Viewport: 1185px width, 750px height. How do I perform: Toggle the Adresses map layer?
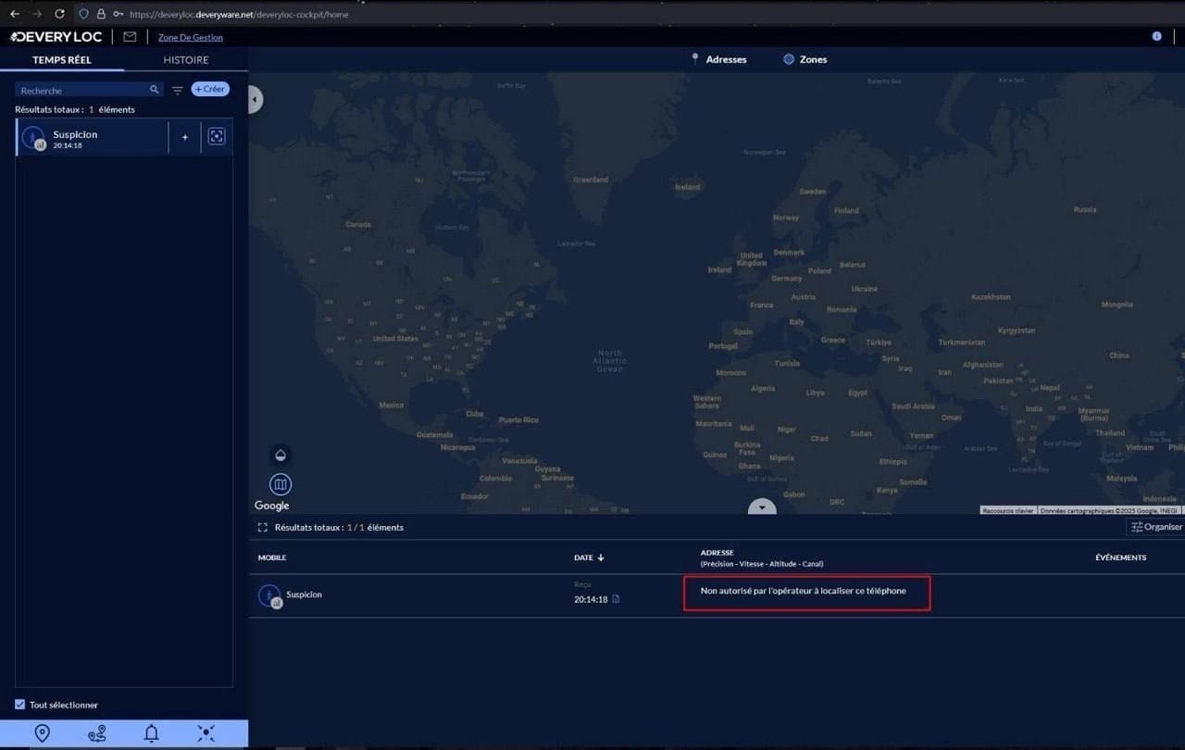[x=718, y=59]
